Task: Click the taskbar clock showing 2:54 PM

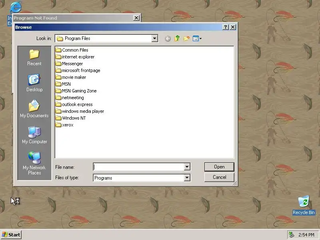Action: click(x=306, y=235)
